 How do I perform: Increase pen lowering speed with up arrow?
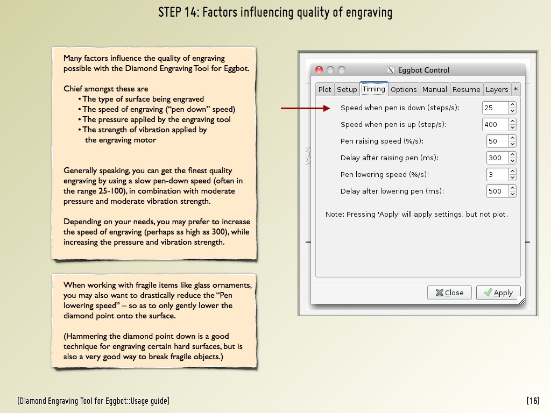pyautogui.click(x=512, y=172)
